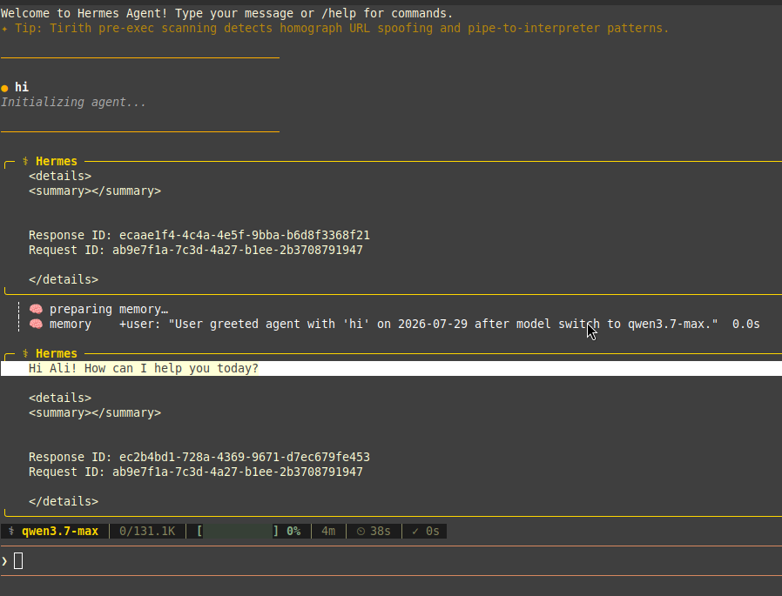Viewport: 782px width, 596px height.
Task: Click the '<details>' tag in second Hermes panel
Action: (60, 398)
